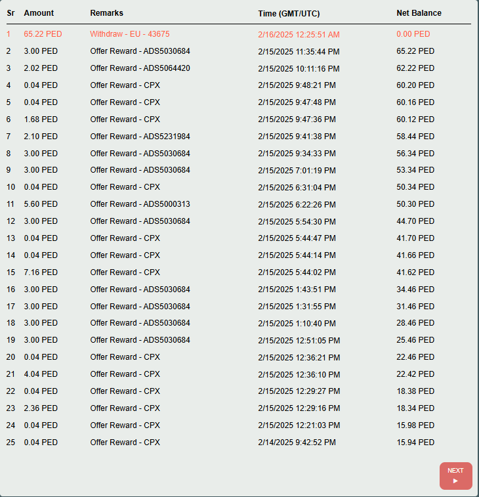Click the 2.10 PED amount
This screenshot has width=479, height=497.
click(x=41, y=137)
